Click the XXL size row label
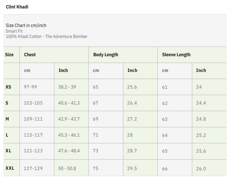Viewport: 233px width, 181px height. 10,168
